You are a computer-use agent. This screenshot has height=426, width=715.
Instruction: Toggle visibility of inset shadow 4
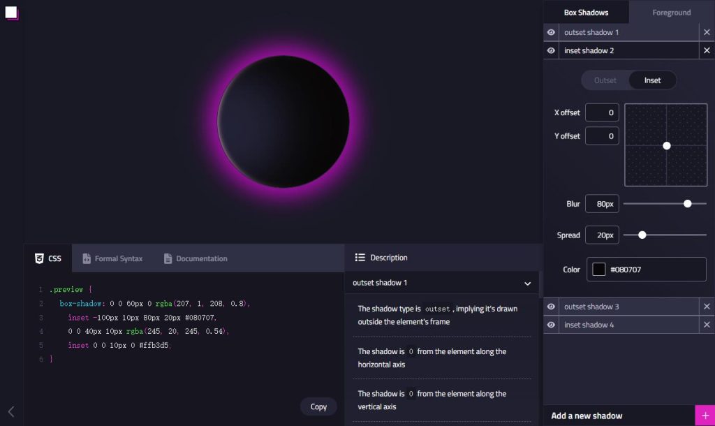tap(551, 325)
